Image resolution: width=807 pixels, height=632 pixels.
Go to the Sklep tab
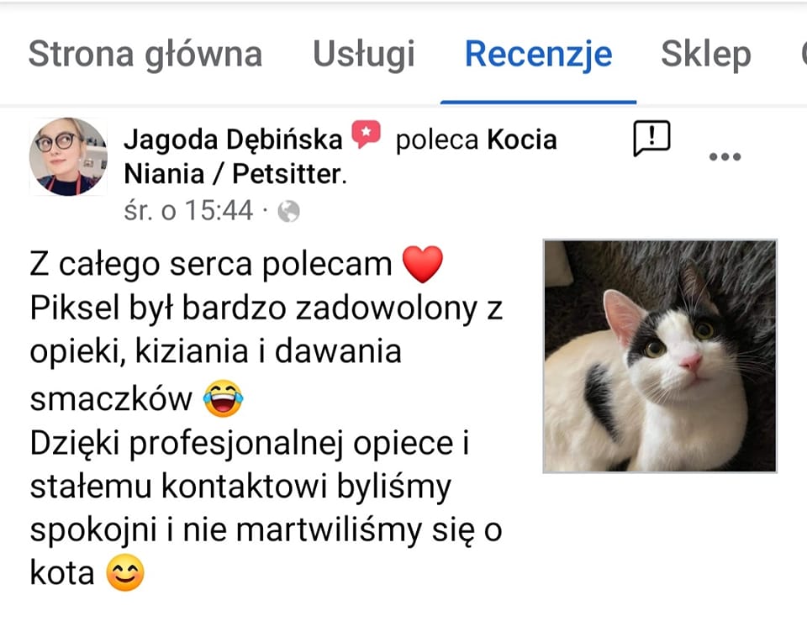705,55
